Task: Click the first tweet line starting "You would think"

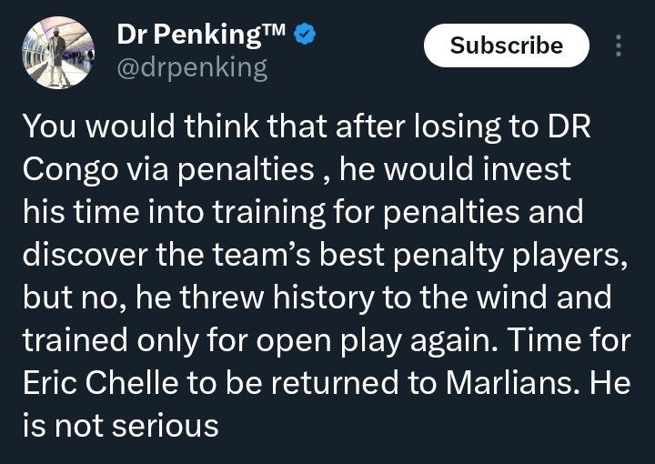Action: (306, 127)
